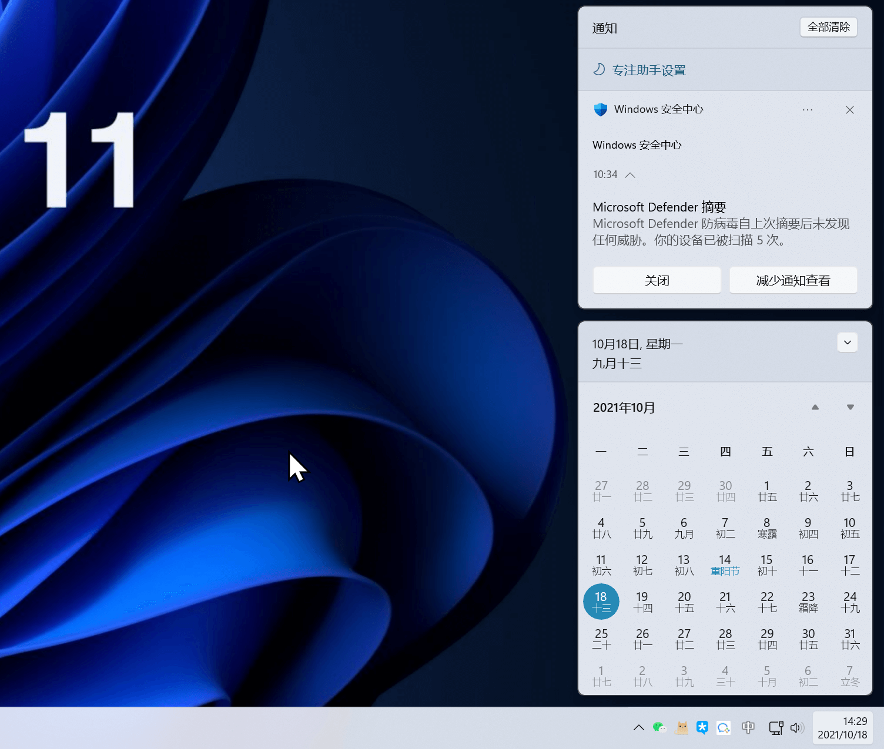Viewport: 884px width, 749px height.
Task: Click the 关闭 button in notification
Action: (x=657, y=280)
